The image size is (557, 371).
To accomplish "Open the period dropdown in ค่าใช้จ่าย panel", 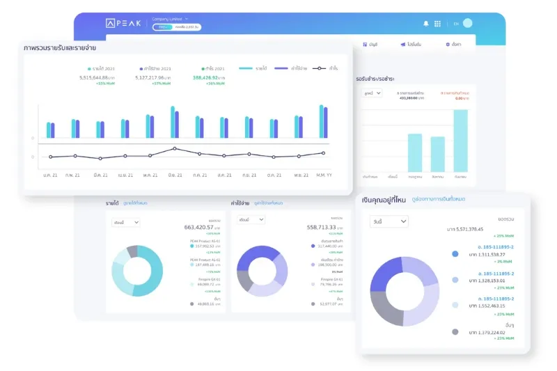I will tap(251, 219).
